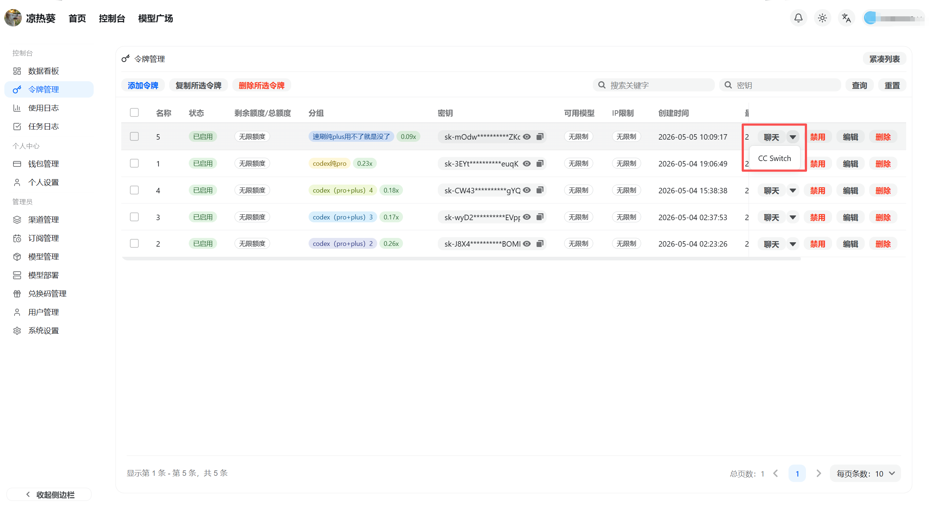Click 聊天 for token 5
Screen dimensions: 929x507
coord(771,137)
